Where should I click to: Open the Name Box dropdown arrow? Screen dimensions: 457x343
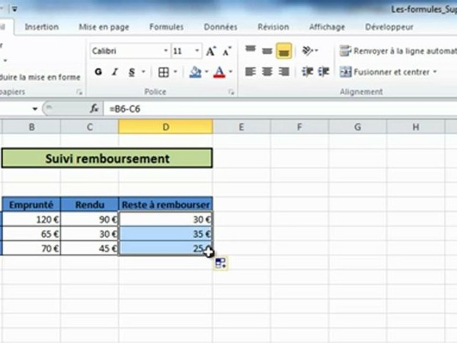[x=35, y=109]
